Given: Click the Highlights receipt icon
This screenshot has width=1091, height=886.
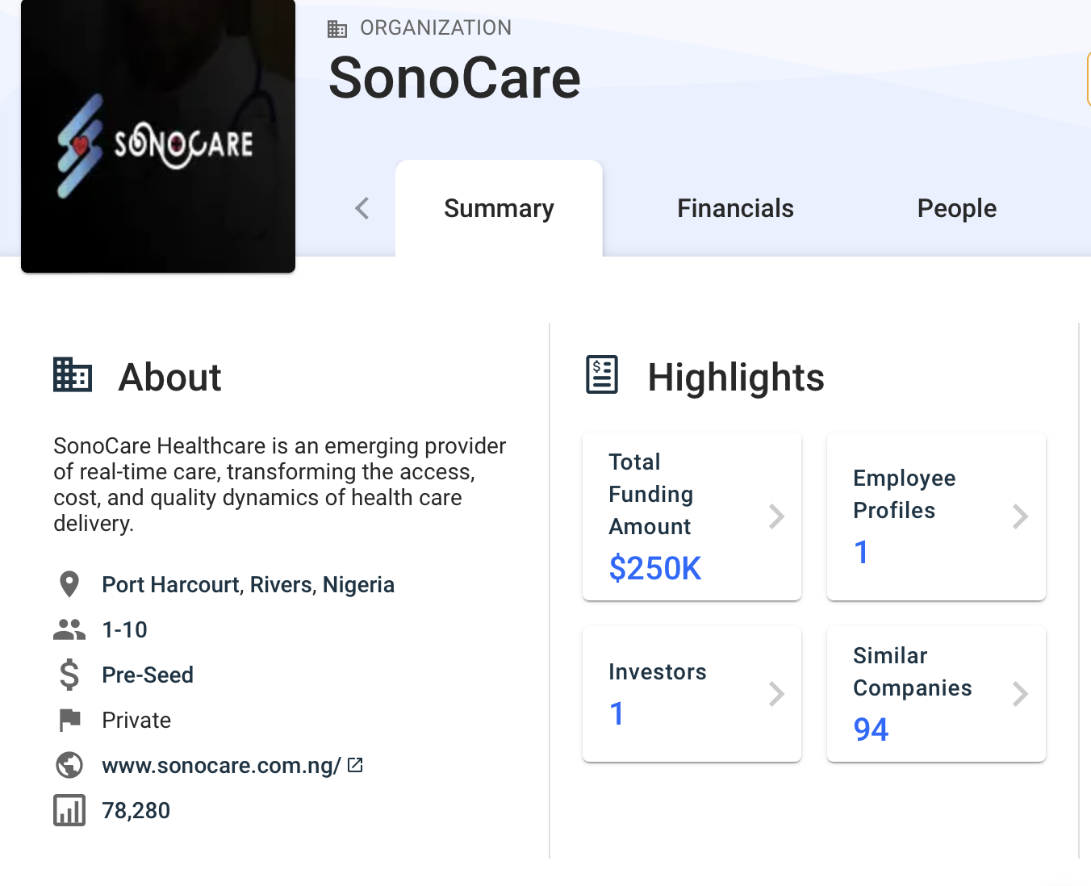Looking at the screenshot, I should [x=602, y=375].
